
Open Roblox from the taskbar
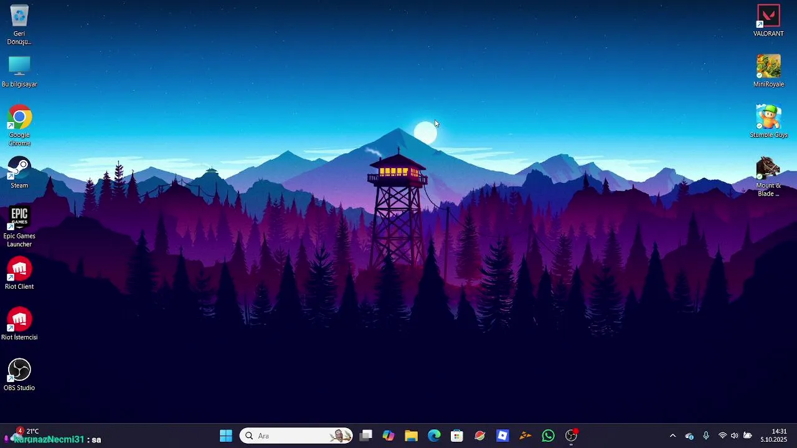coord(502,436)
